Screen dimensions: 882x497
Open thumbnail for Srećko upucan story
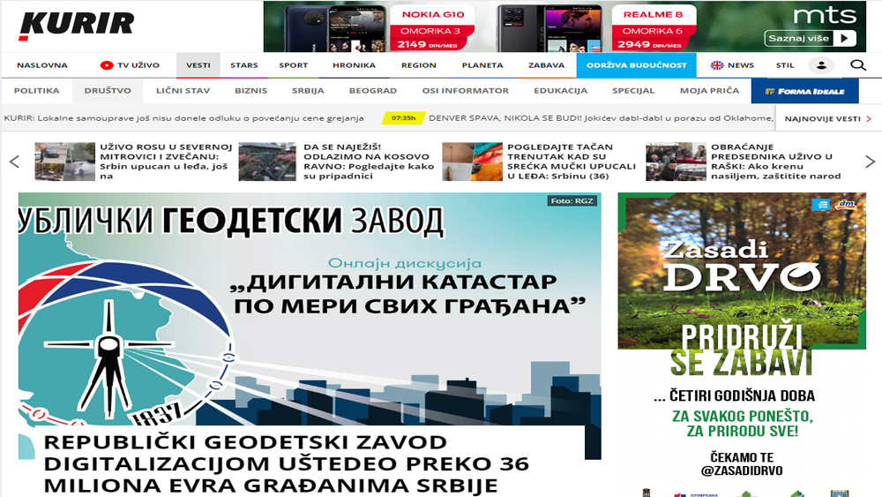coord(472,162)
